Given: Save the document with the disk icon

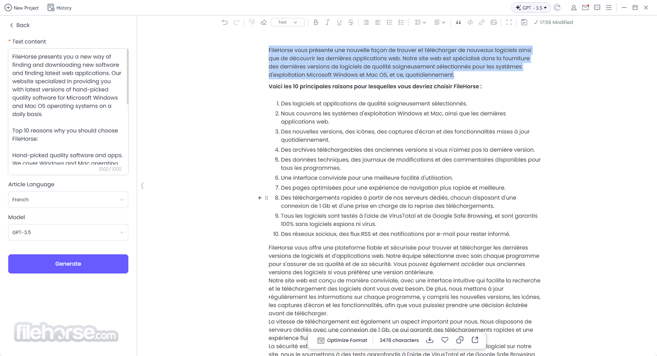Looking at the screenshot, I should 524,22.
